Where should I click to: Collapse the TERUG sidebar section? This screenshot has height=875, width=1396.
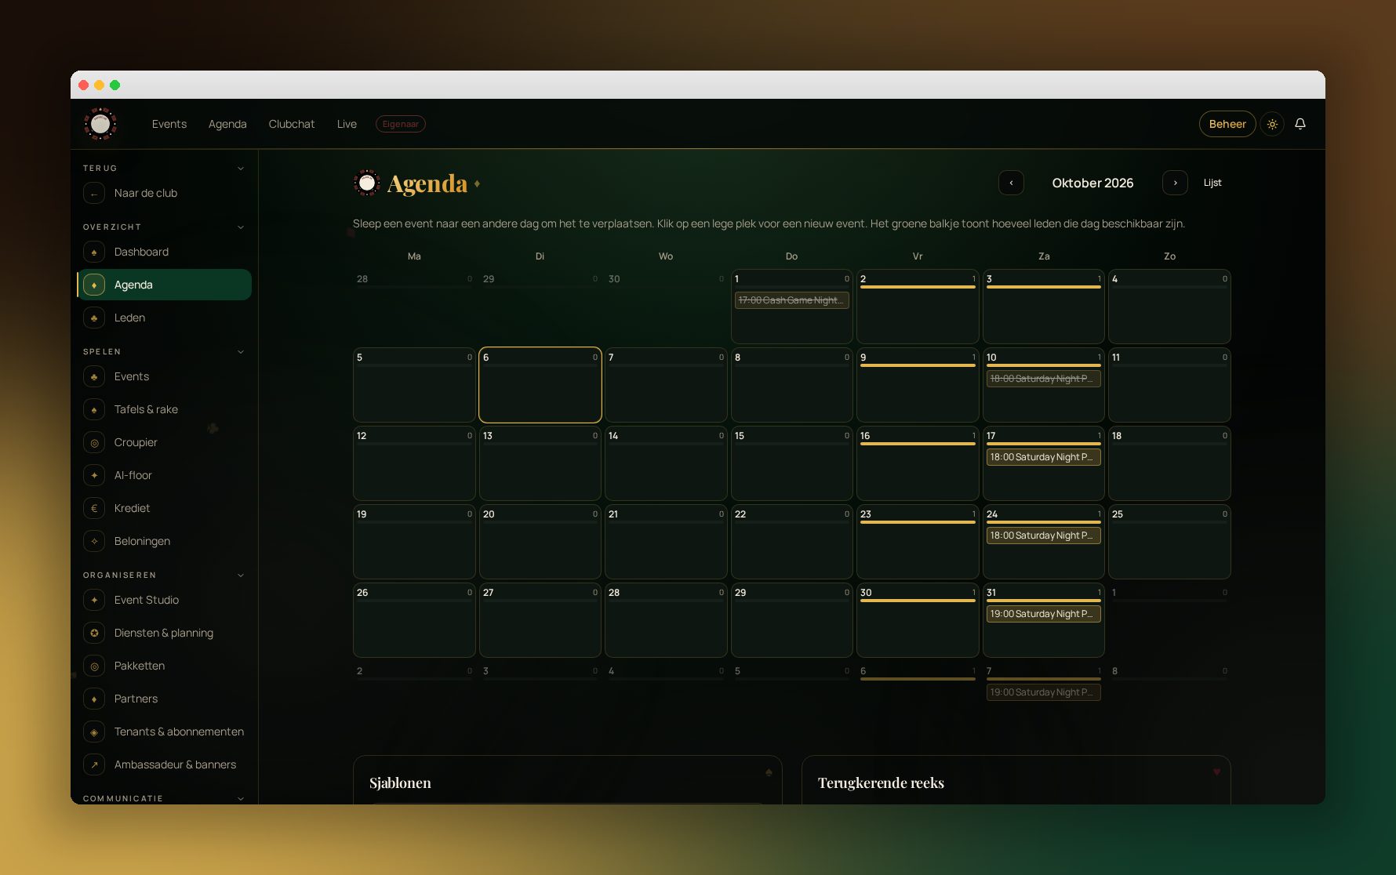pos(241,168)
